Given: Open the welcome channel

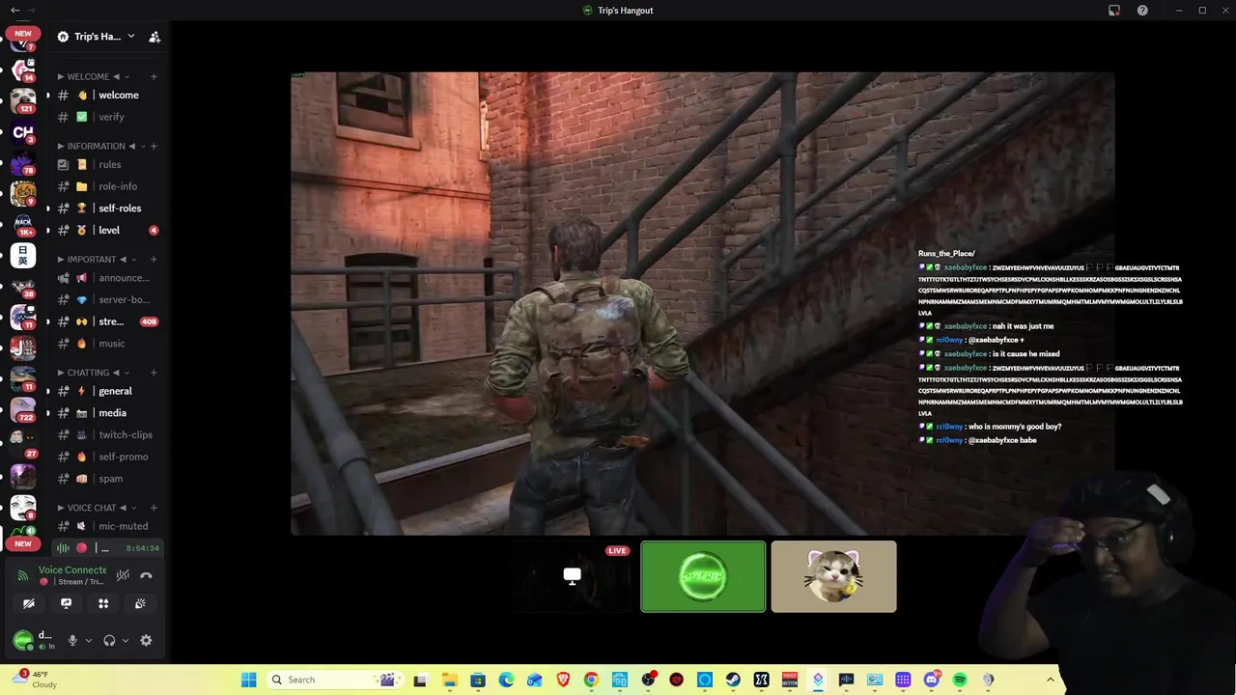Looking at the screenshot, I should [x=107, y=95].
